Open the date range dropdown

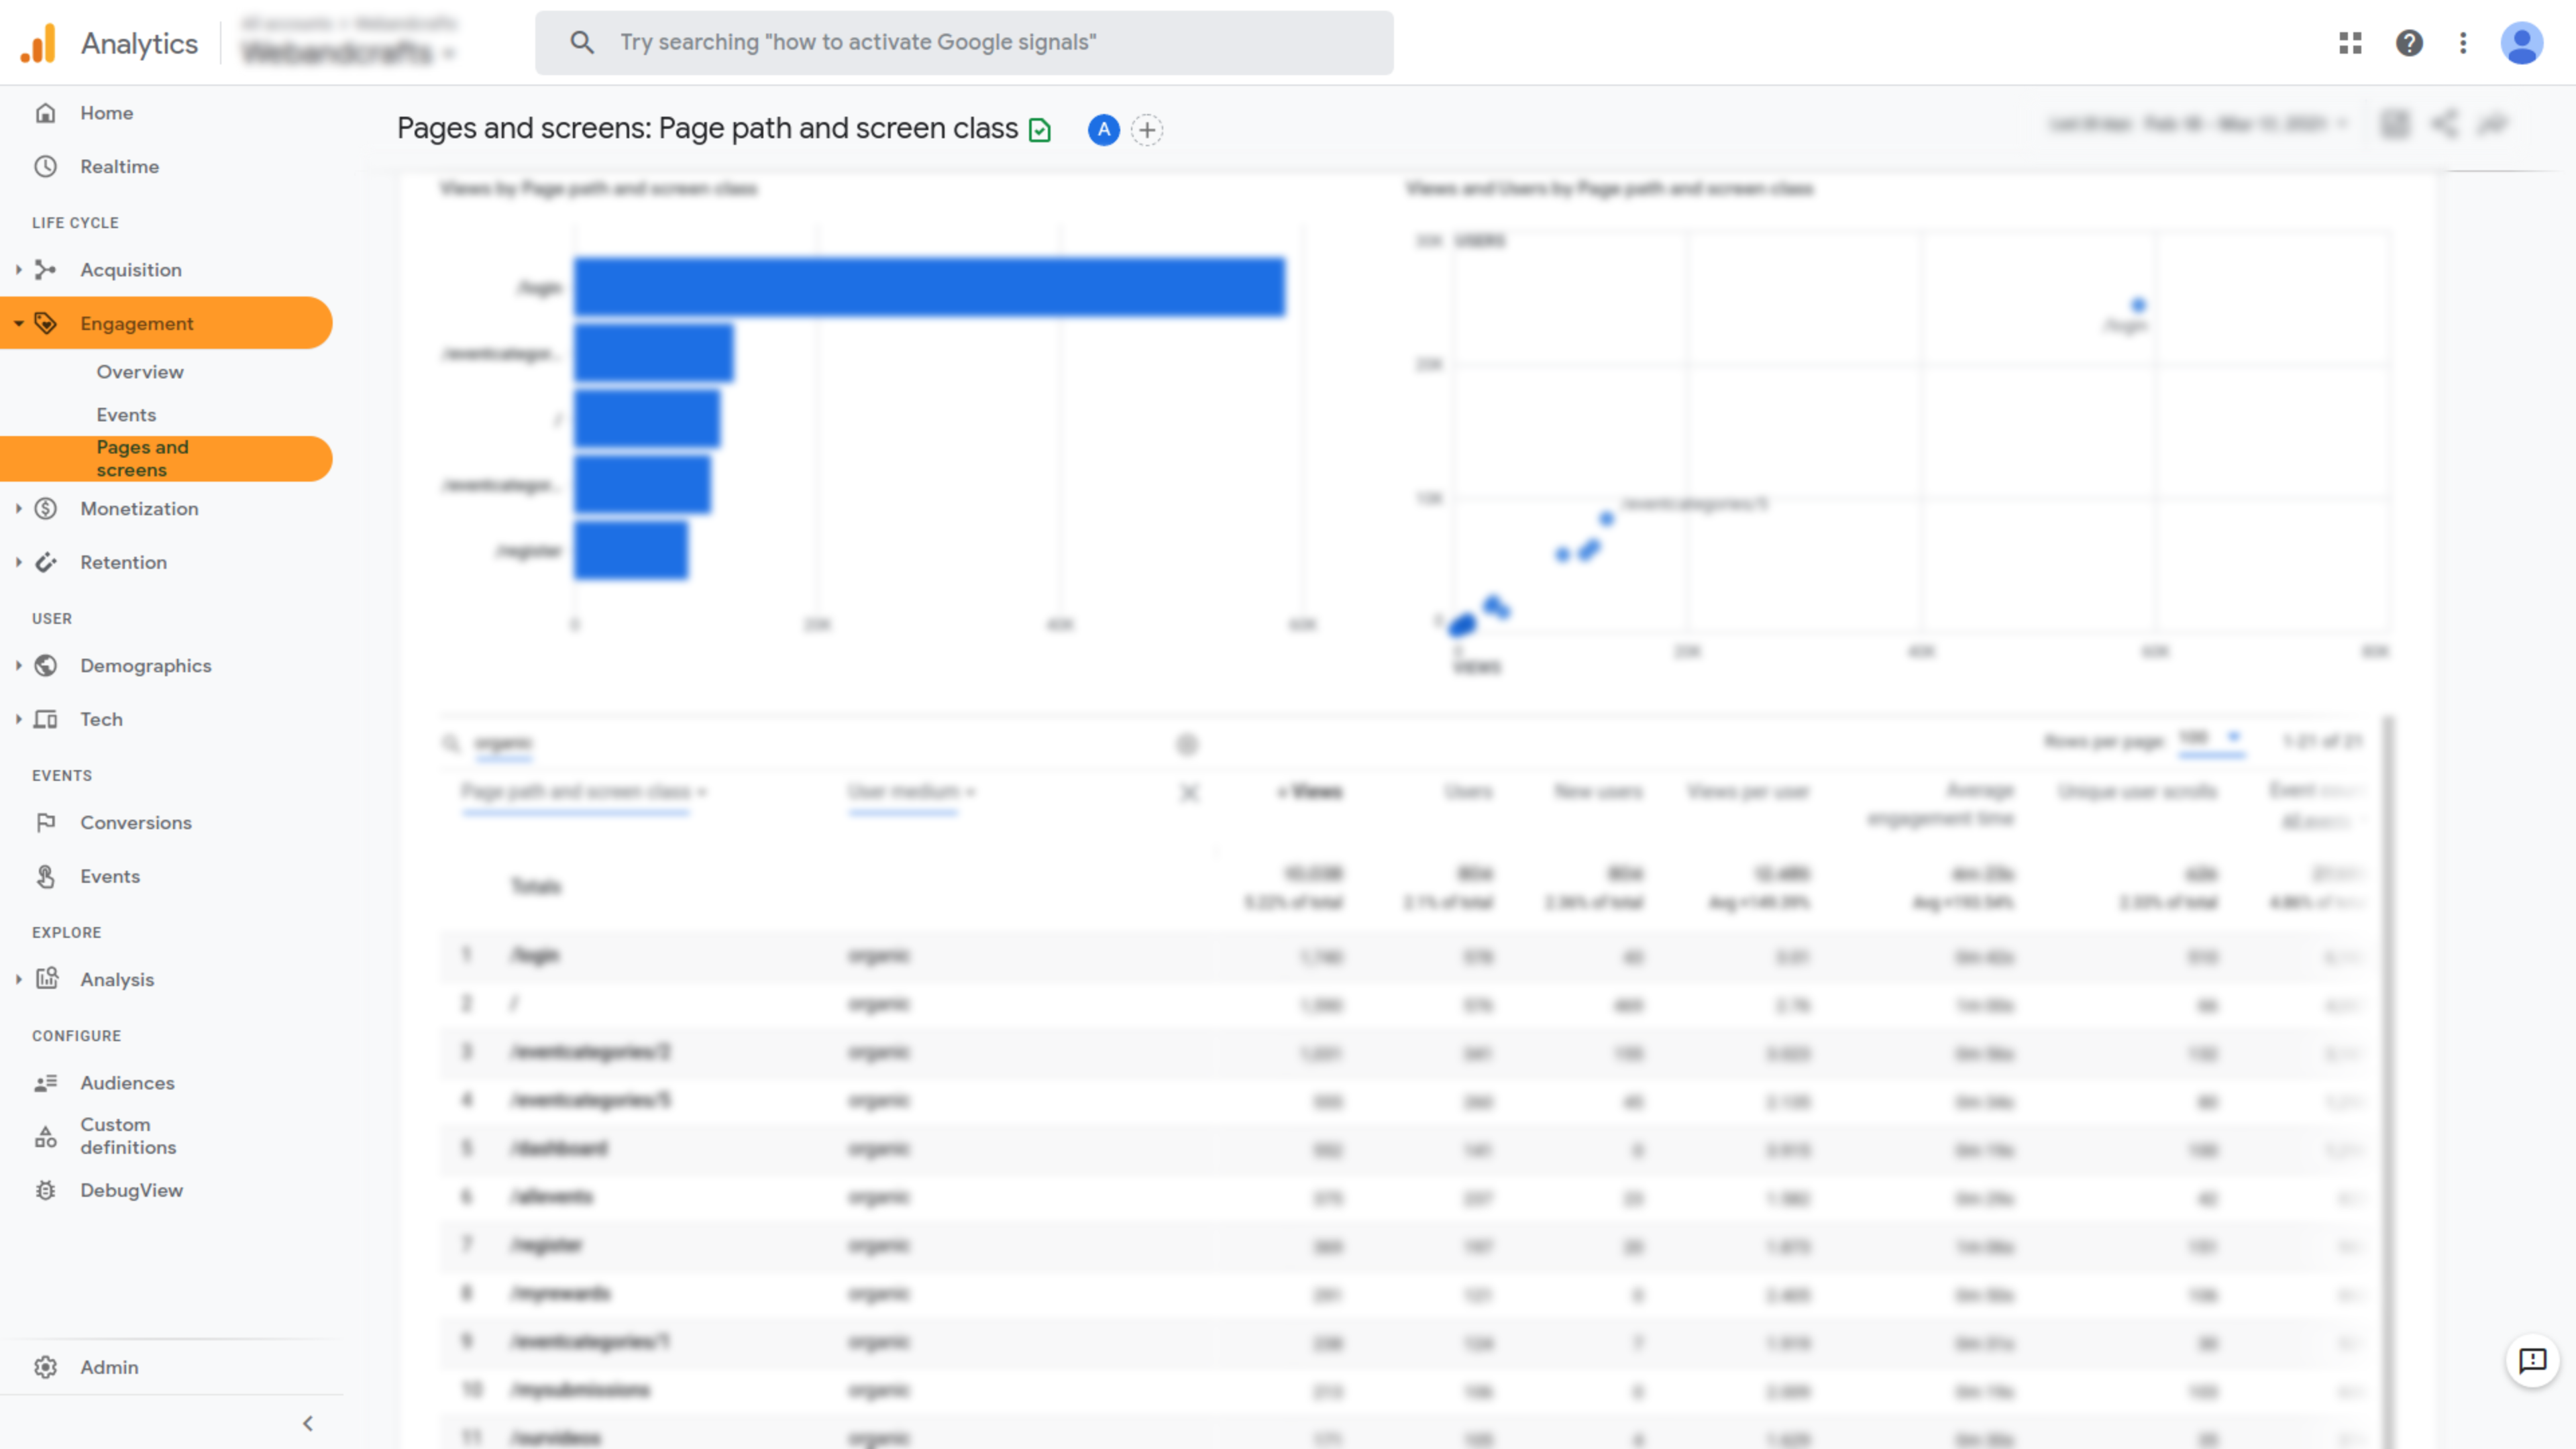tap(2198, 124)
